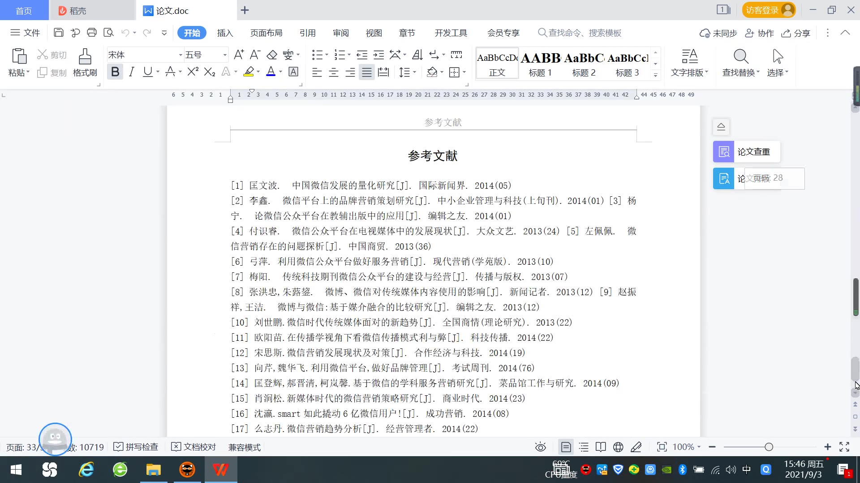Toggle eye protection mode icon

[541, 447]
